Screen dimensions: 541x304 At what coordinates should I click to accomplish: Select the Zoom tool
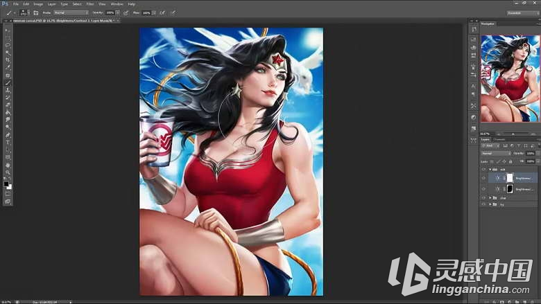(8, 172)
